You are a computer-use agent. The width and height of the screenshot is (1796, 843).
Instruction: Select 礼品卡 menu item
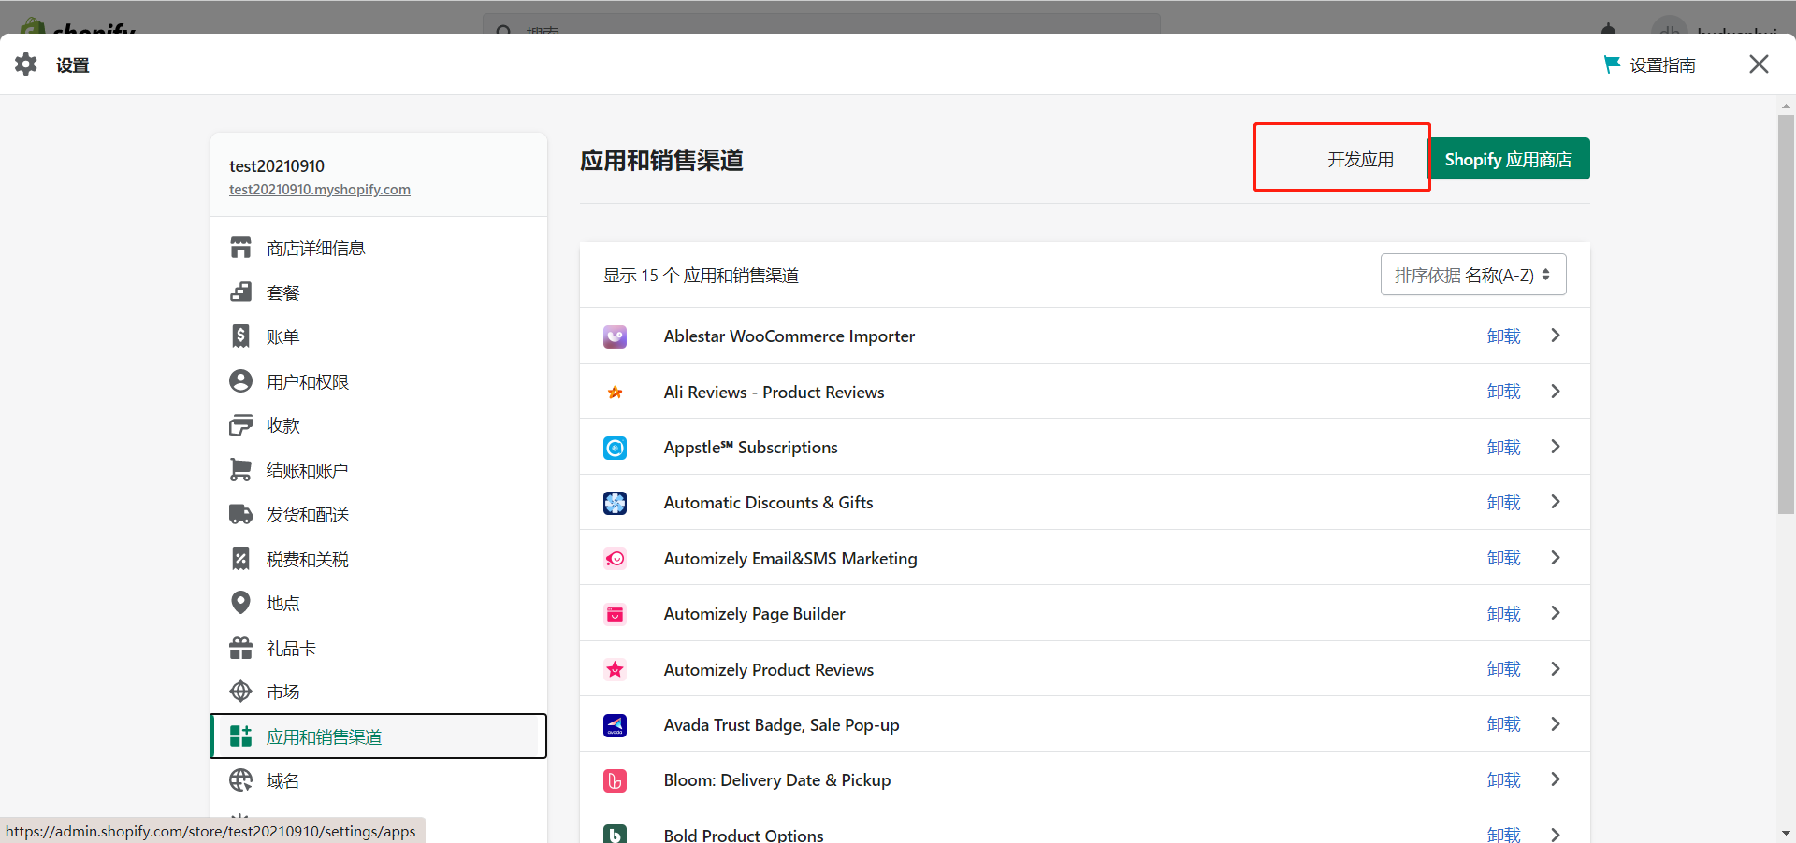click(379, 648)
